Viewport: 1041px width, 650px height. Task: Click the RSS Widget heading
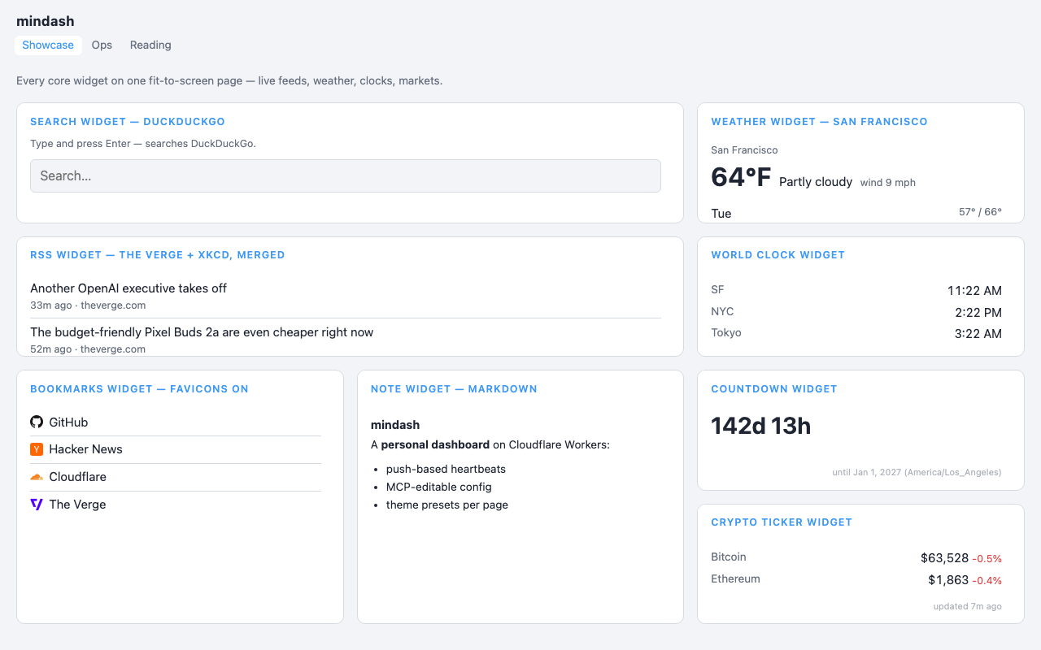point(158,255)
